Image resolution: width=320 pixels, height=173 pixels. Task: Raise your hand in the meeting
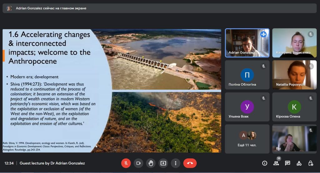[x=151, y=163]
